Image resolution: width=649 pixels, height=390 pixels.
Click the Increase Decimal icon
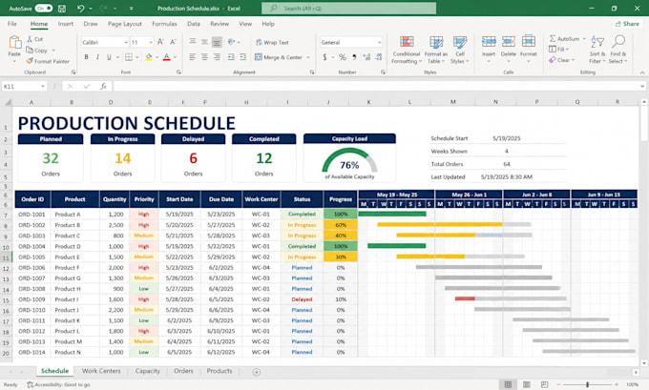(366, 57)
